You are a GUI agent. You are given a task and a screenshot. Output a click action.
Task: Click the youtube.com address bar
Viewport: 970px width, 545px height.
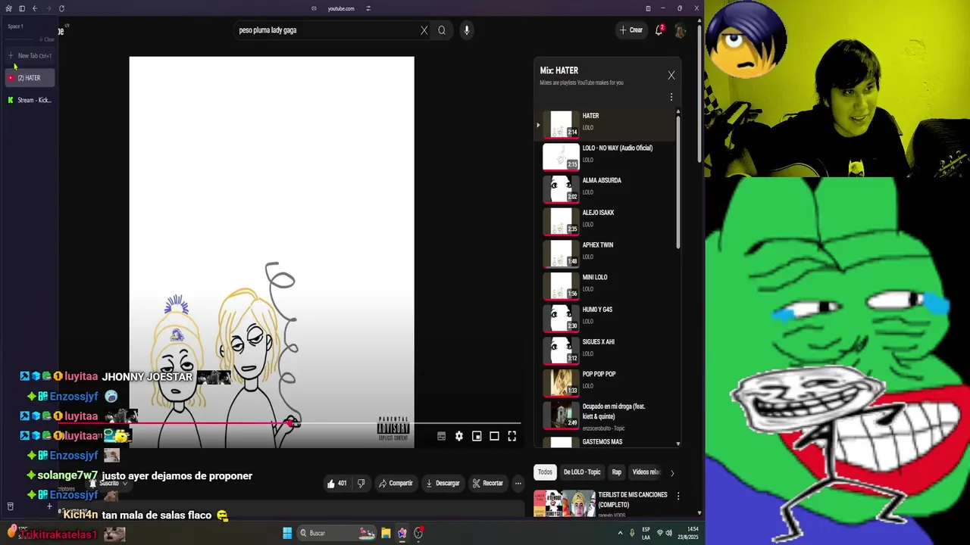pyautogui.click(x=341, y=8)
